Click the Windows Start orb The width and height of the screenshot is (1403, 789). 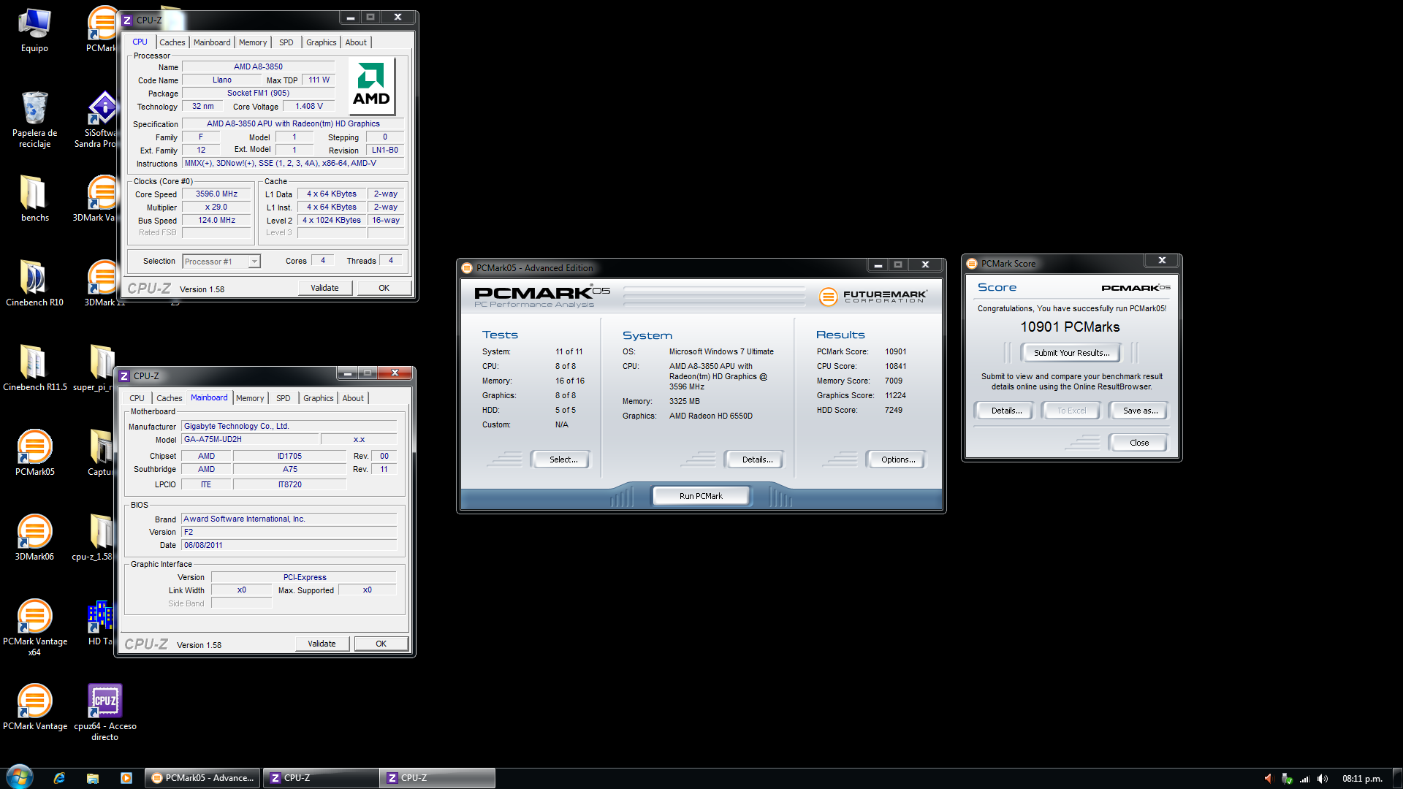(20, 777)
